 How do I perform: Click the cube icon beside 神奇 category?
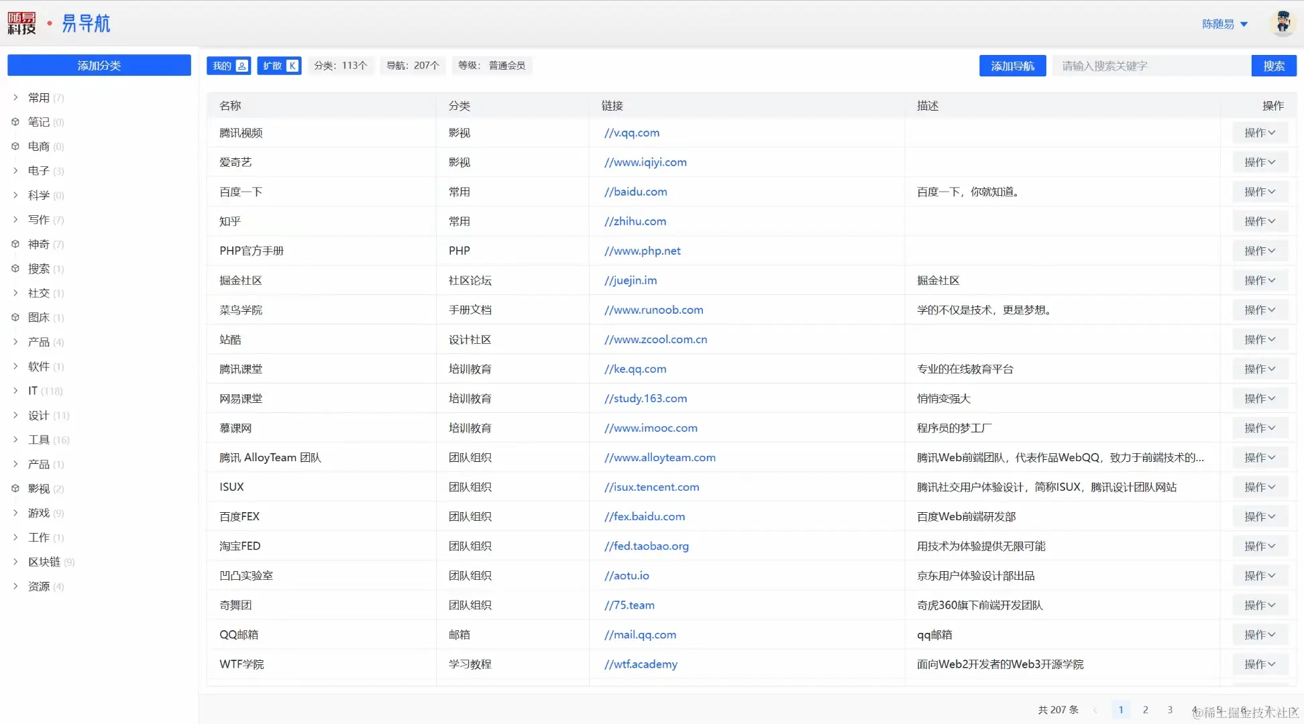(x=15, y=244)
